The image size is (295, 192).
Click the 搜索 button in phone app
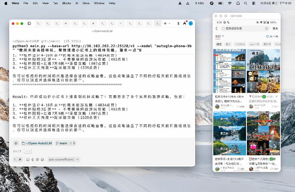(275, 28)
